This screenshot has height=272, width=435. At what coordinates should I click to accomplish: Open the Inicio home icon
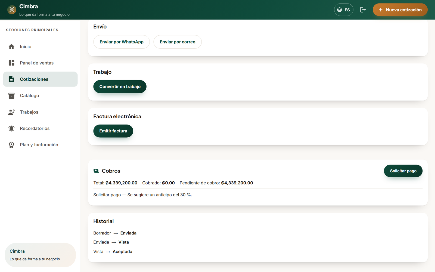(x=11, y=47)
